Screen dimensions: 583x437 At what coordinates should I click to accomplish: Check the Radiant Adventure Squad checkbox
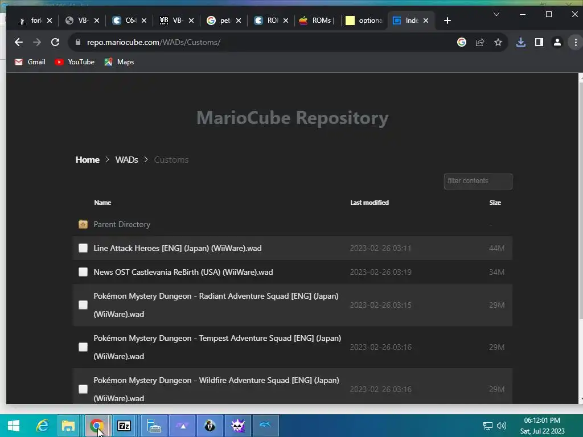83,305
